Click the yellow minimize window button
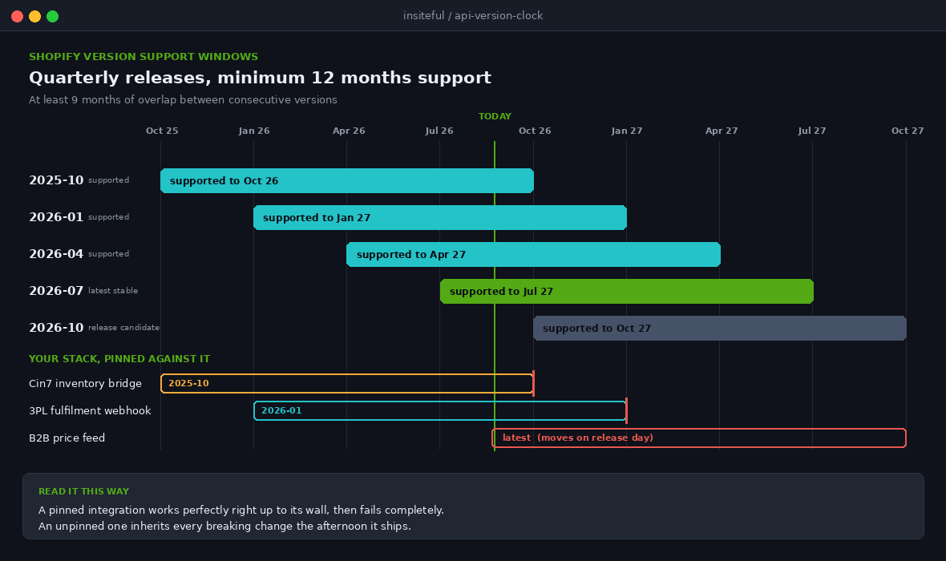The image size is (946, 561). (35, 16)
